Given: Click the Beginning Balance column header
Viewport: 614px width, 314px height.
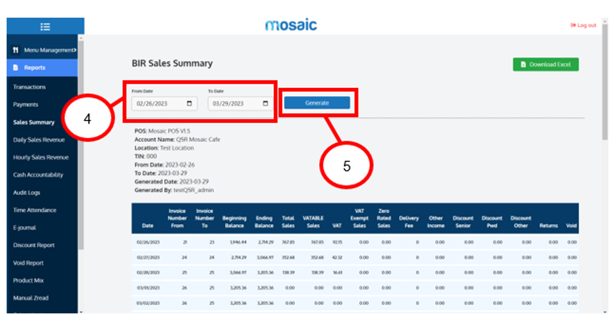Looking at the screenshot, I should 234,222.
